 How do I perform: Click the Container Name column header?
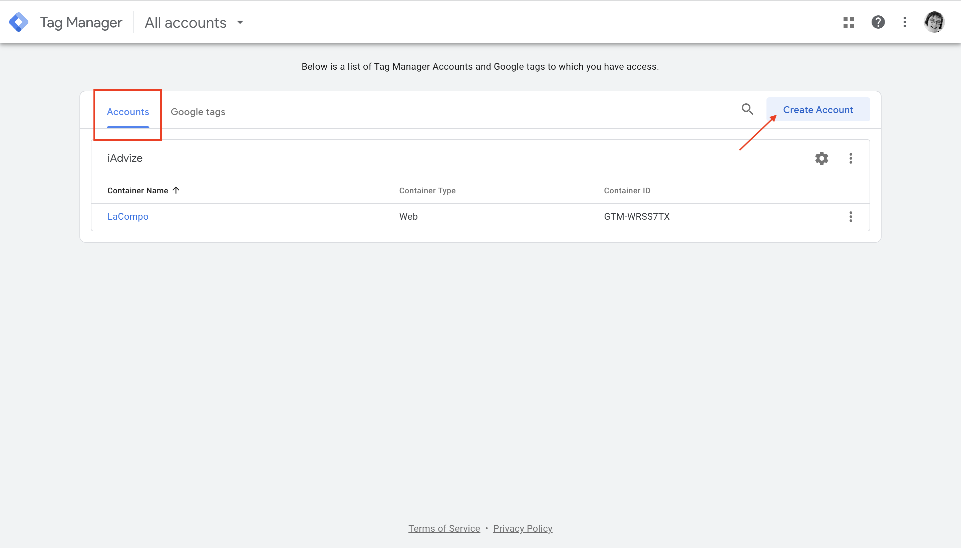(x=137, y=190)
